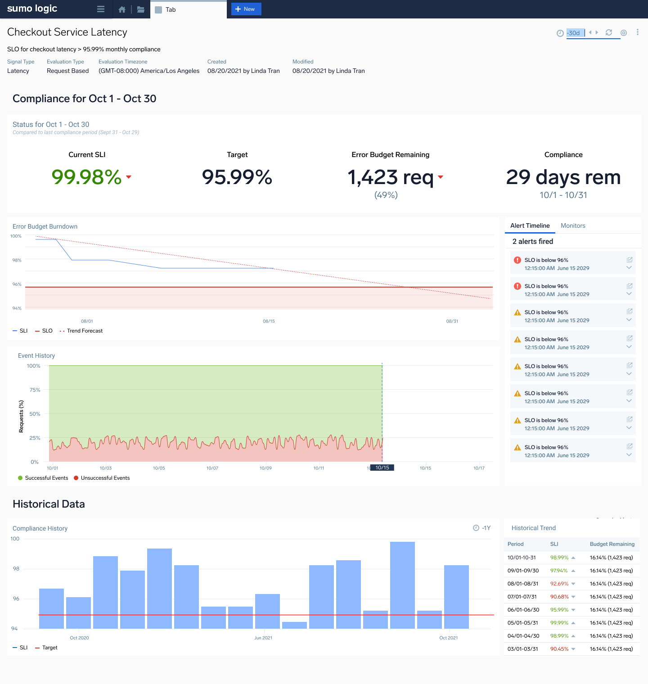
Task: Open the hamburger navigation menu
Action: (x=100, y=9)
